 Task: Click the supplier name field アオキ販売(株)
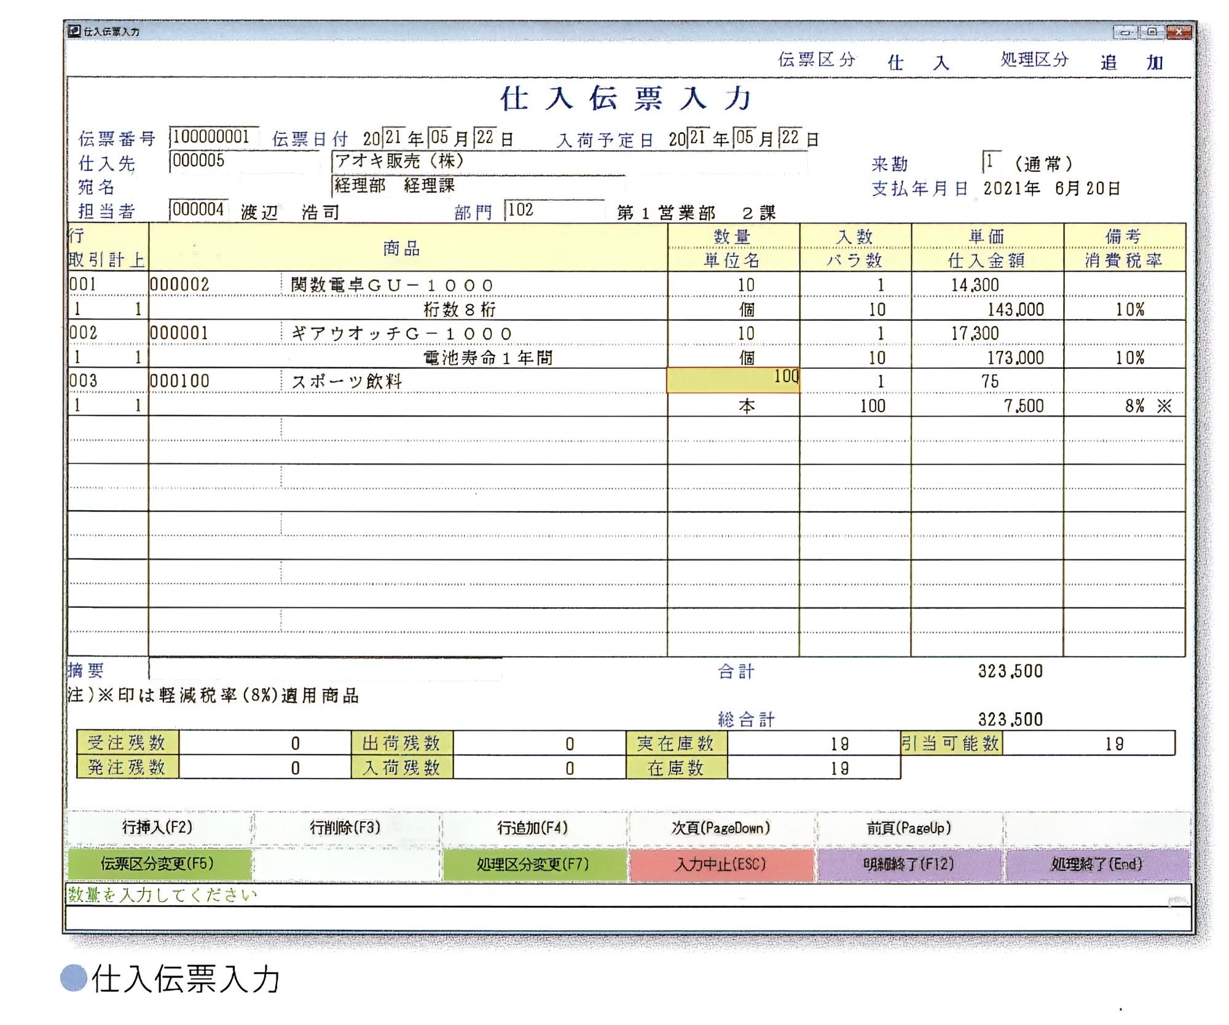pyautogui.click(x=569, y=161)
